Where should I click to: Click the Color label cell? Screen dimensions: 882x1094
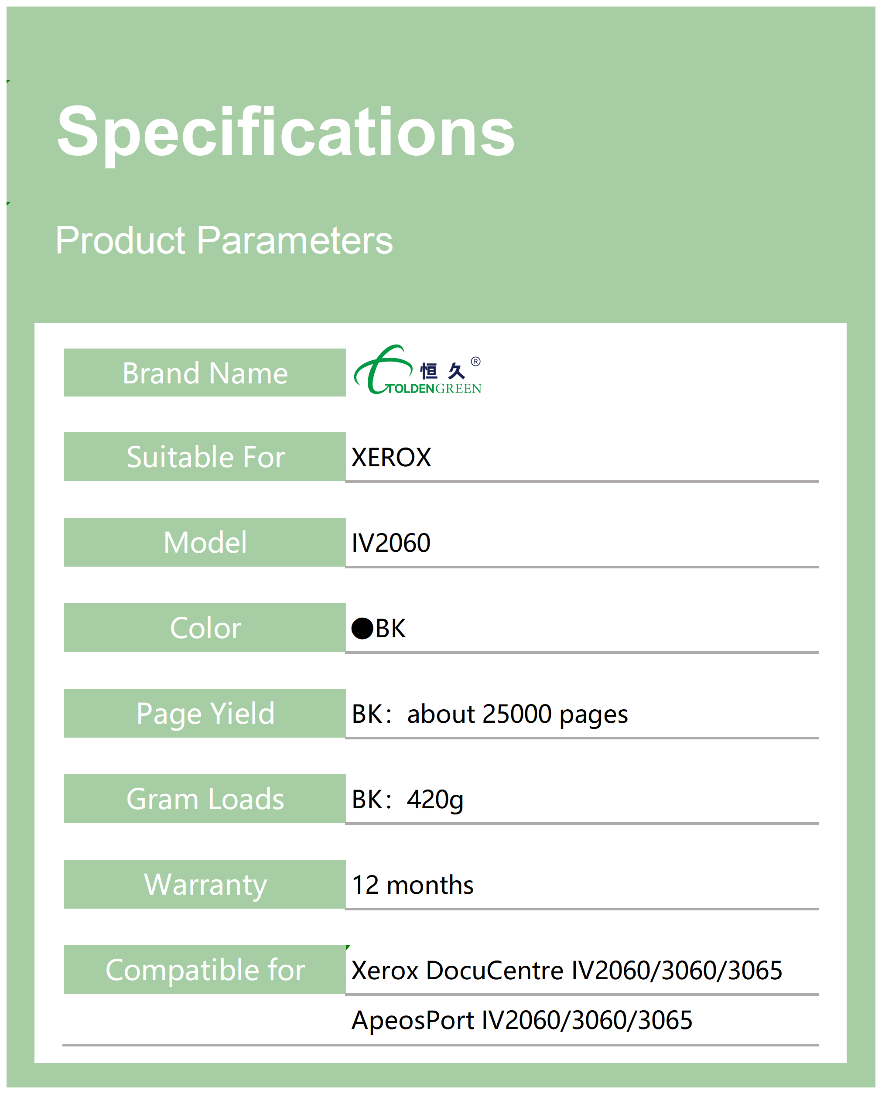205,628
